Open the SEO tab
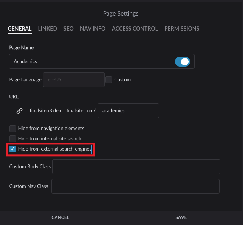This screenshot has height=225, width=243. (x=68, y=29)
